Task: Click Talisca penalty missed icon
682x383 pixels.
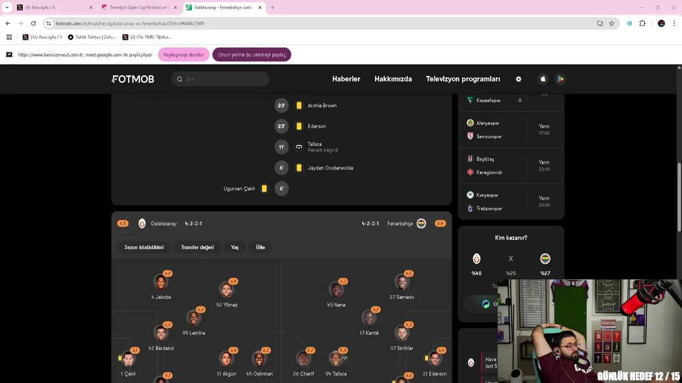Action: [299, 147]
